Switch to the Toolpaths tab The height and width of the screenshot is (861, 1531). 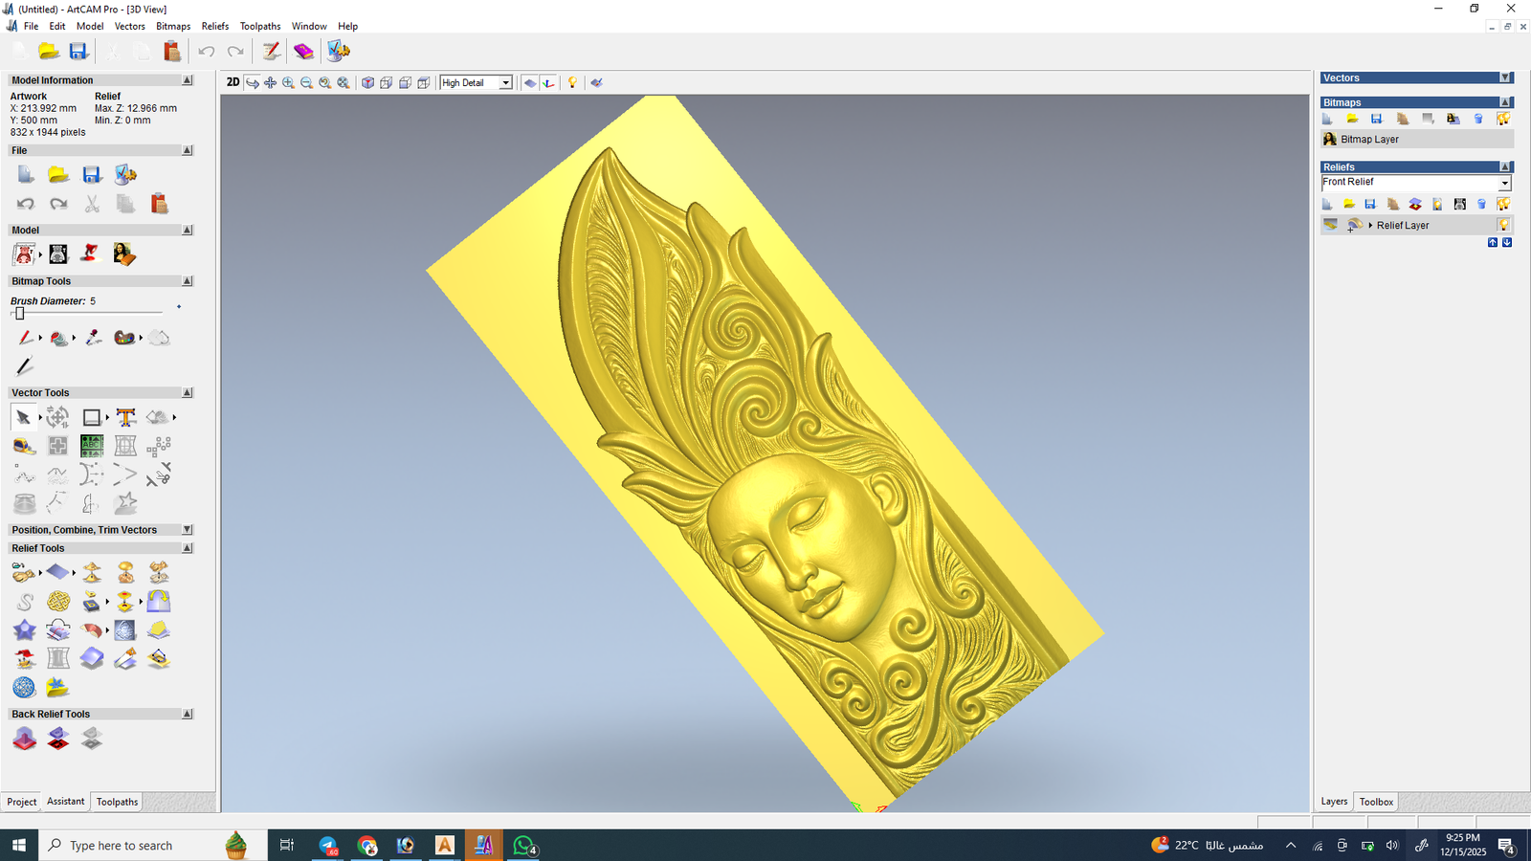tap(117, 802)
